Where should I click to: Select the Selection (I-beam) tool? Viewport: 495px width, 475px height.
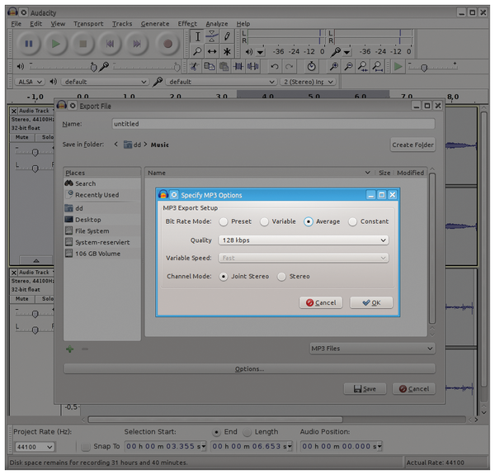(x=197, y=36)
